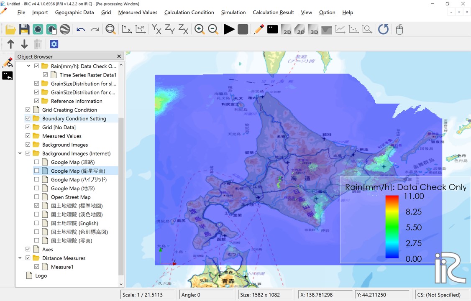Select the XY plane view icon
The image size is (471, 301).
click(156, 29)
